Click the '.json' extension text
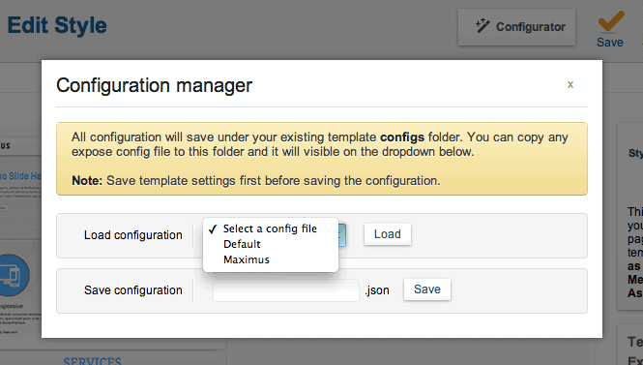Screen dimensions: 643x365 coord(377,290)
